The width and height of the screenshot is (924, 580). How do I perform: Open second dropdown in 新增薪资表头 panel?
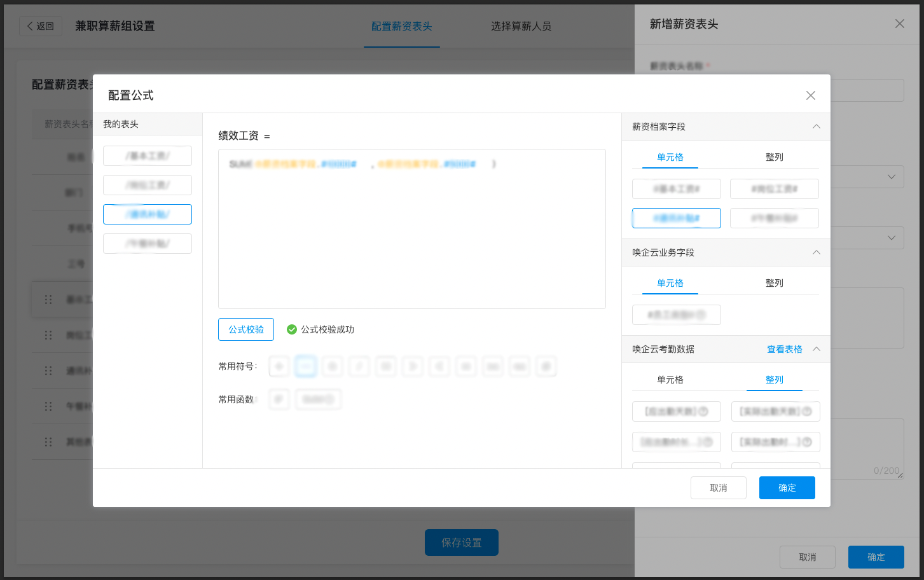coord(867,238)
